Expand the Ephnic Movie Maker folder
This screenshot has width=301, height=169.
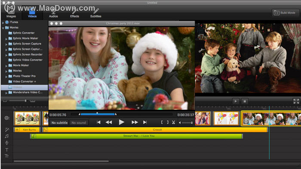(6, 39)
